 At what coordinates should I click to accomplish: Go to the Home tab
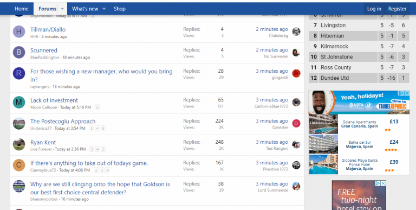(22, 9)
